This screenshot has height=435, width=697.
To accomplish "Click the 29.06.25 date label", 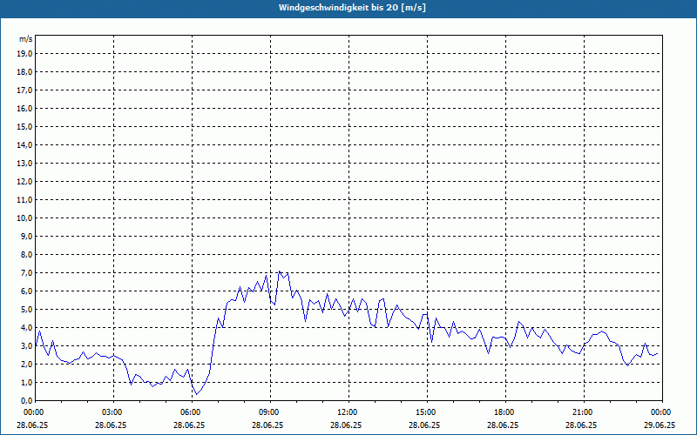I will click(660, 425).
